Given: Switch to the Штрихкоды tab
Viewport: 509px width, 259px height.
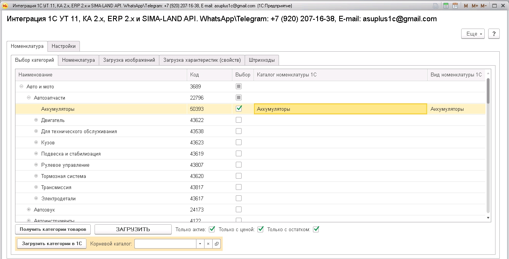Looking at the screenshot, I should pyautogui.click(x=262, y=60).
